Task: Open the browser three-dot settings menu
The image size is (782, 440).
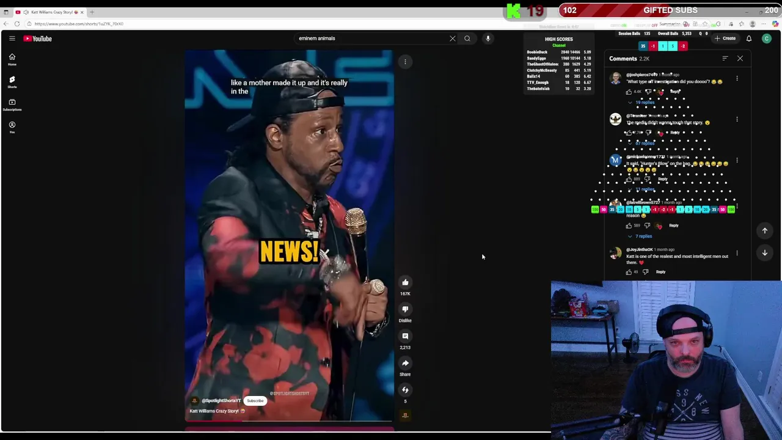Action: coord(764,24)
